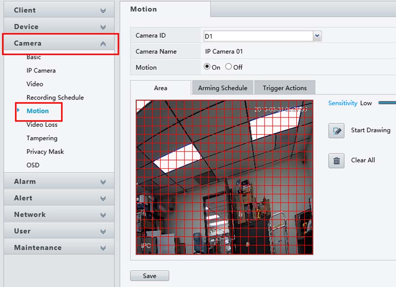Screen dimensions: 396x287
Task: Expand the Alarm section
Action: click(x=59, y=181)
